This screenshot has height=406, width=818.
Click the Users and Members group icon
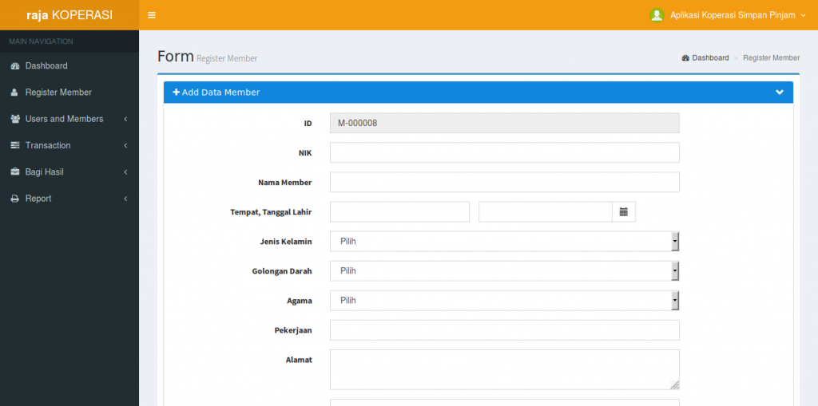[x=15, y=119]
